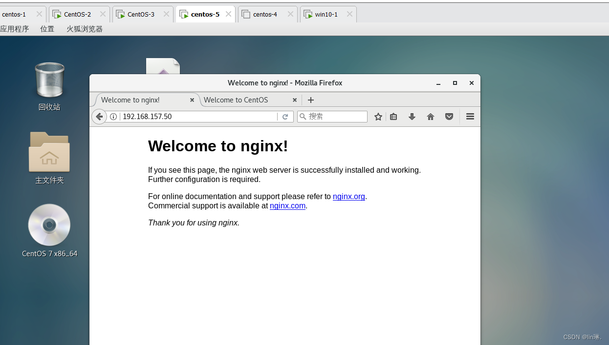Maximize the Firefox window

(455, 83)
